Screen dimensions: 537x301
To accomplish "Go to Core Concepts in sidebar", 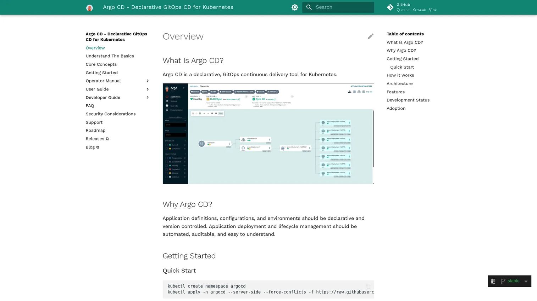I will tap(101, 64).
